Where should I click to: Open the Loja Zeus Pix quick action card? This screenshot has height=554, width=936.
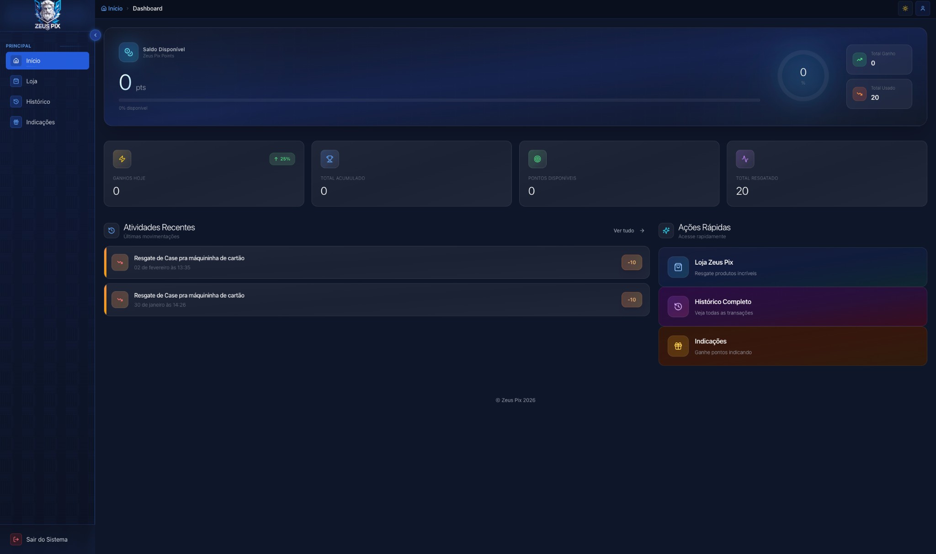coord(792,267)
